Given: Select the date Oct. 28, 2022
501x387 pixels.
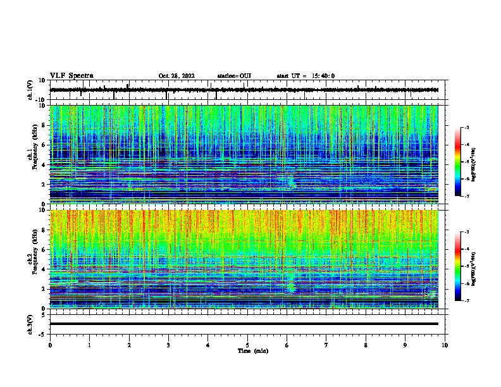Looking at the screenshot, I should [176, 76].
